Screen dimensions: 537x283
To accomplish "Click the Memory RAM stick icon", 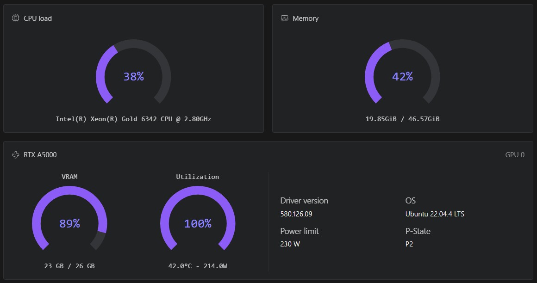I will [x=284, y=18].
